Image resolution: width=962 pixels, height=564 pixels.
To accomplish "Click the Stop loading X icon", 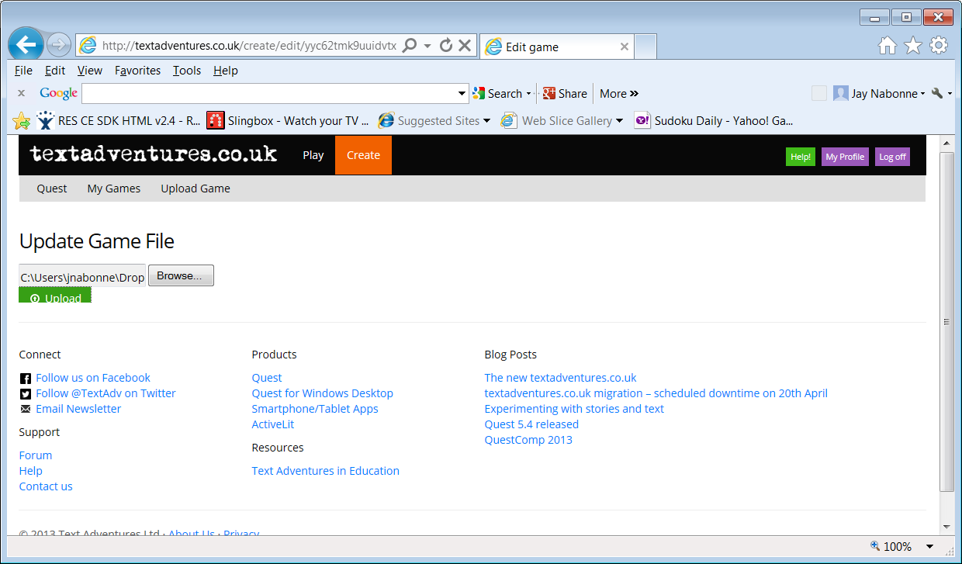I will 465,46.
